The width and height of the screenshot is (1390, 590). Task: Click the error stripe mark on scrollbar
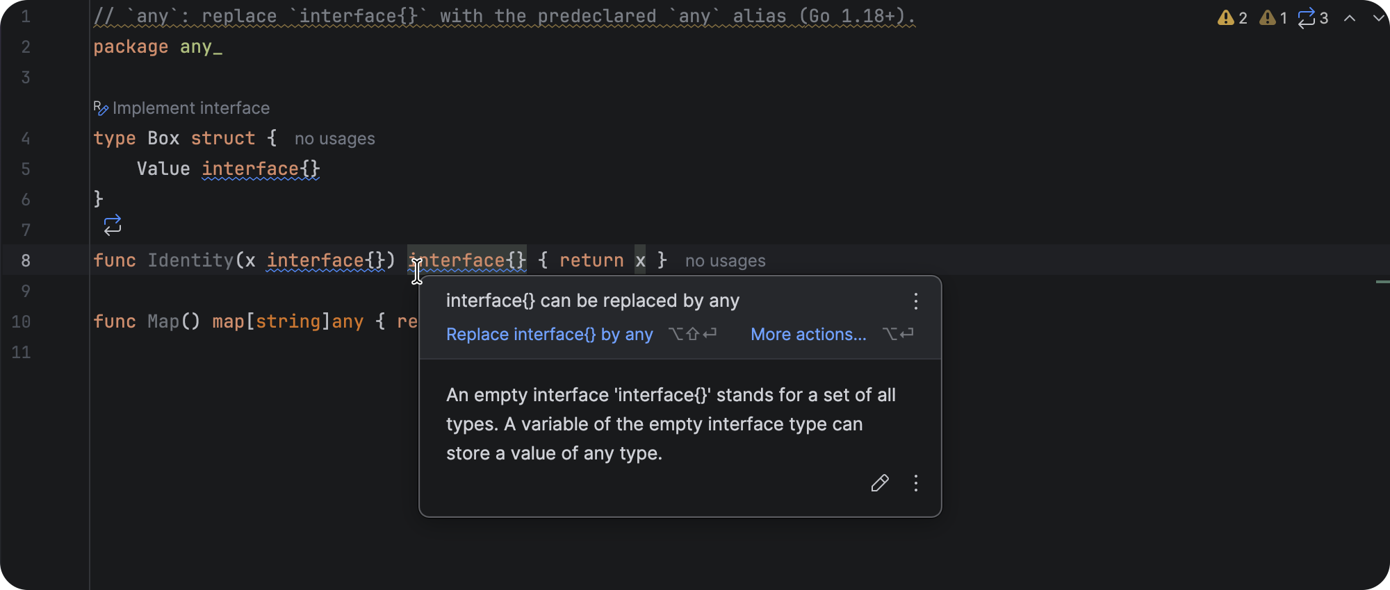click(1382, 282)
